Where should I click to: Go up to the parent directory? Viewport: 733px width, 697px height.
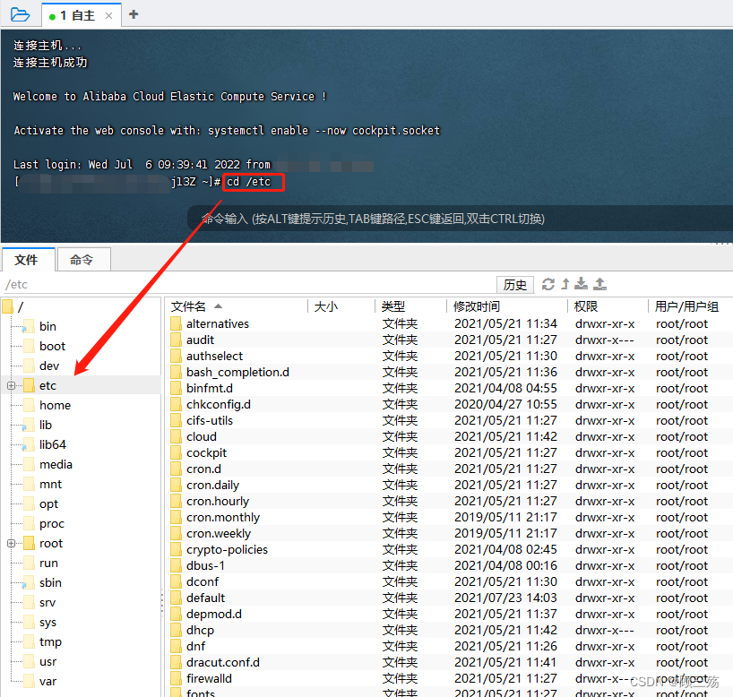pyautogui.click(x=565, y=283)
